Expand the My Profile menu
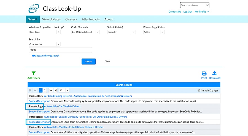Viewport: 248px width, 136px height. (x=202, y=12)
